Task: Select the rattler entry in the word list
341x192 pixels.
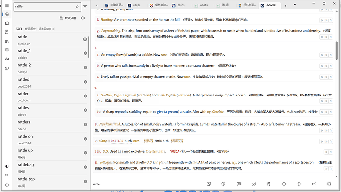Action: tap(51, 96)
